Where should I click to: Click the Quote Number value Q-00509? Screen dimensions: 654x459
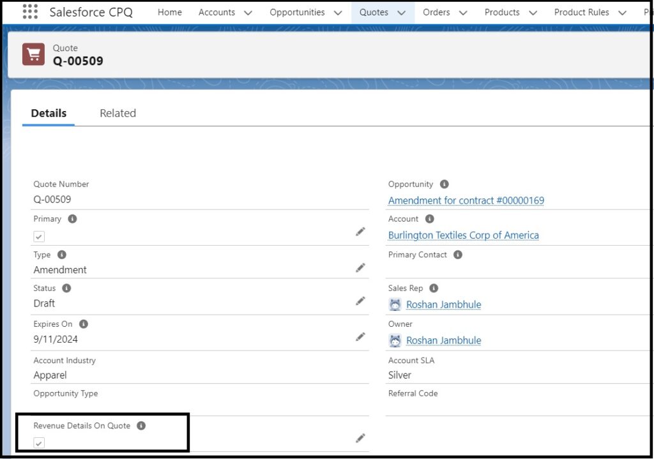pos(52,199)
